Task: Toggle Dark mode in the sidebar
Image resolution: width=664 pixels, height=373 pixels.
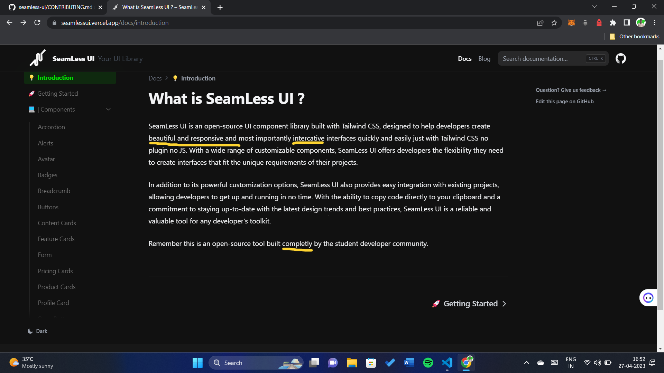Action: (37, 331)
